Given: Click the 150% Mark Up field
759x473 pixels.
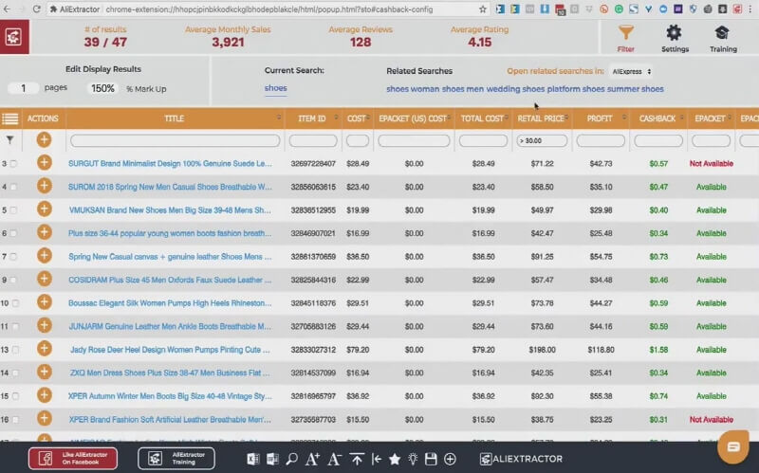Looking at the screenshot, I should point(102,88).
